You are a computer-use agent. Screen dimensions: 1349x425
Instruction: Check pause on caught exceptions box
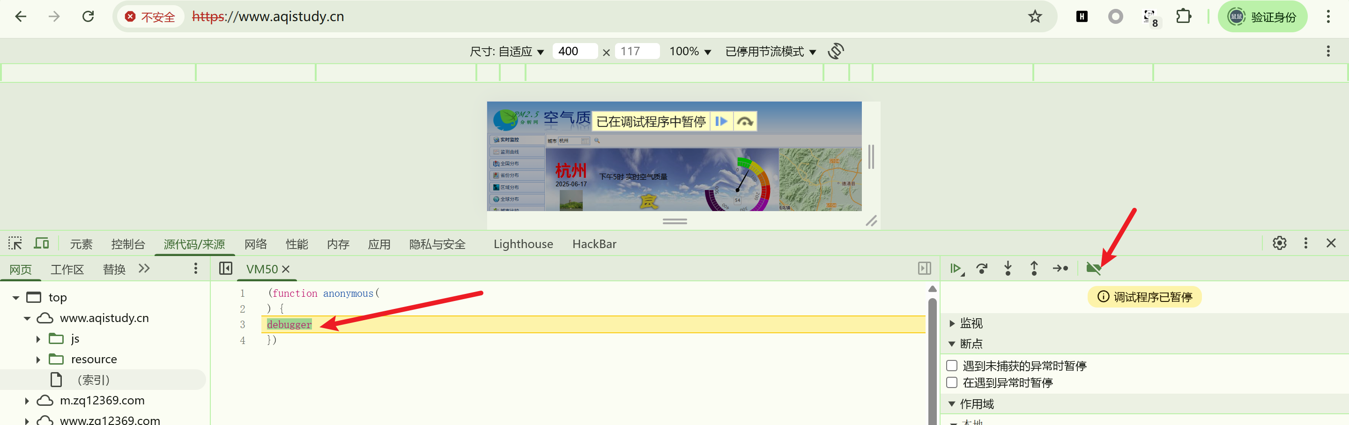[x=952, y=382]
